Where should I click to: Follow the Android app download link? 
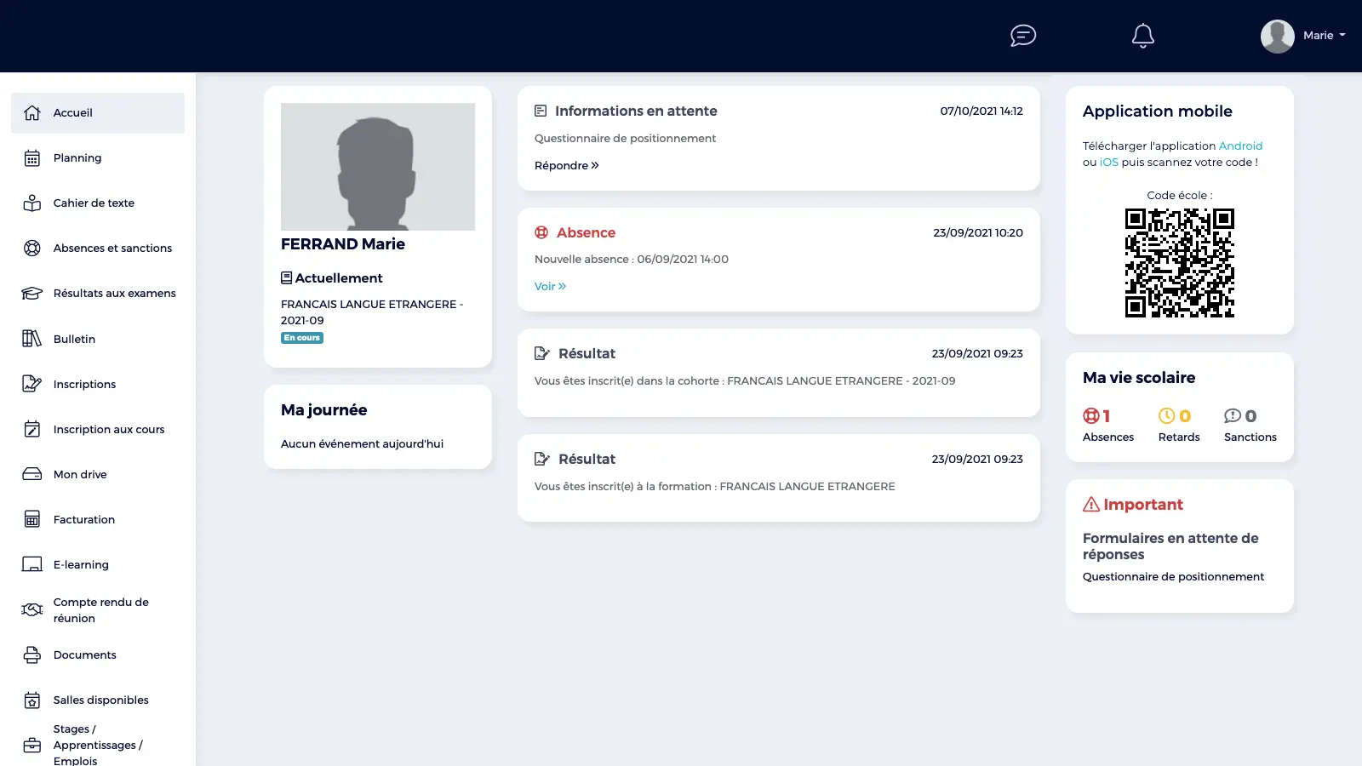click(x=1240, y=146)
